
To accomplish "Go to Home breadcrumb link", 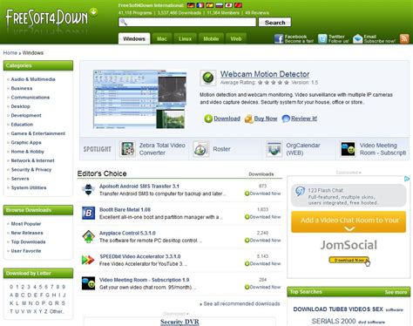I will [10, 53].
